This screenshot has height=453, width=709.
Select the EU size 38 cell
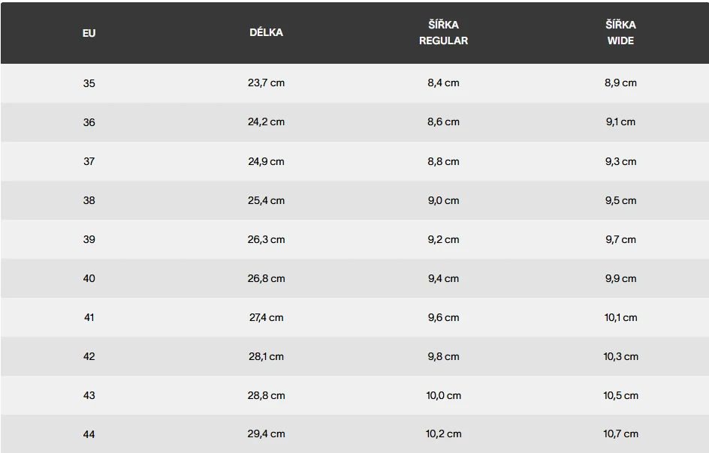point(89,200)
